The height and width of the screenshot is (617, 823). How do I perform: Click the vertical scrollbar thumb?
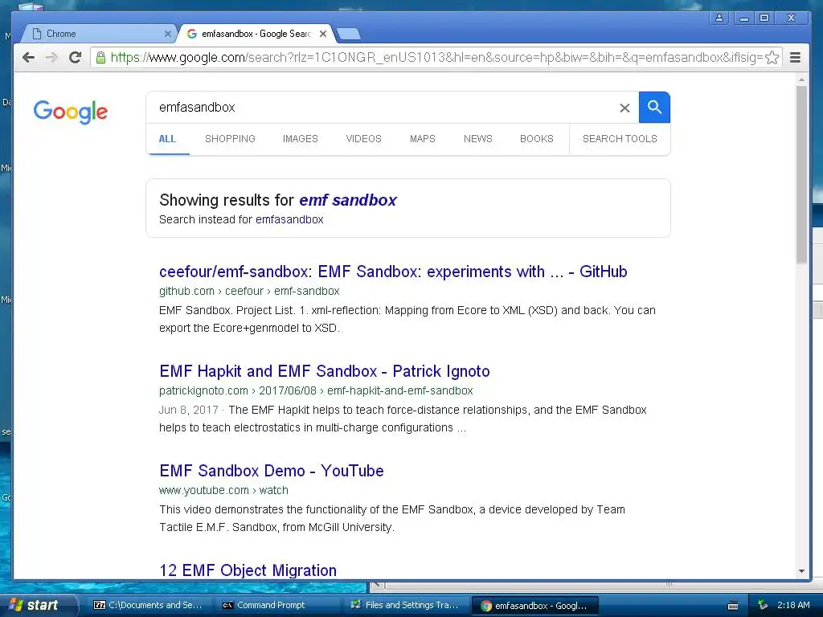point(801,174)
